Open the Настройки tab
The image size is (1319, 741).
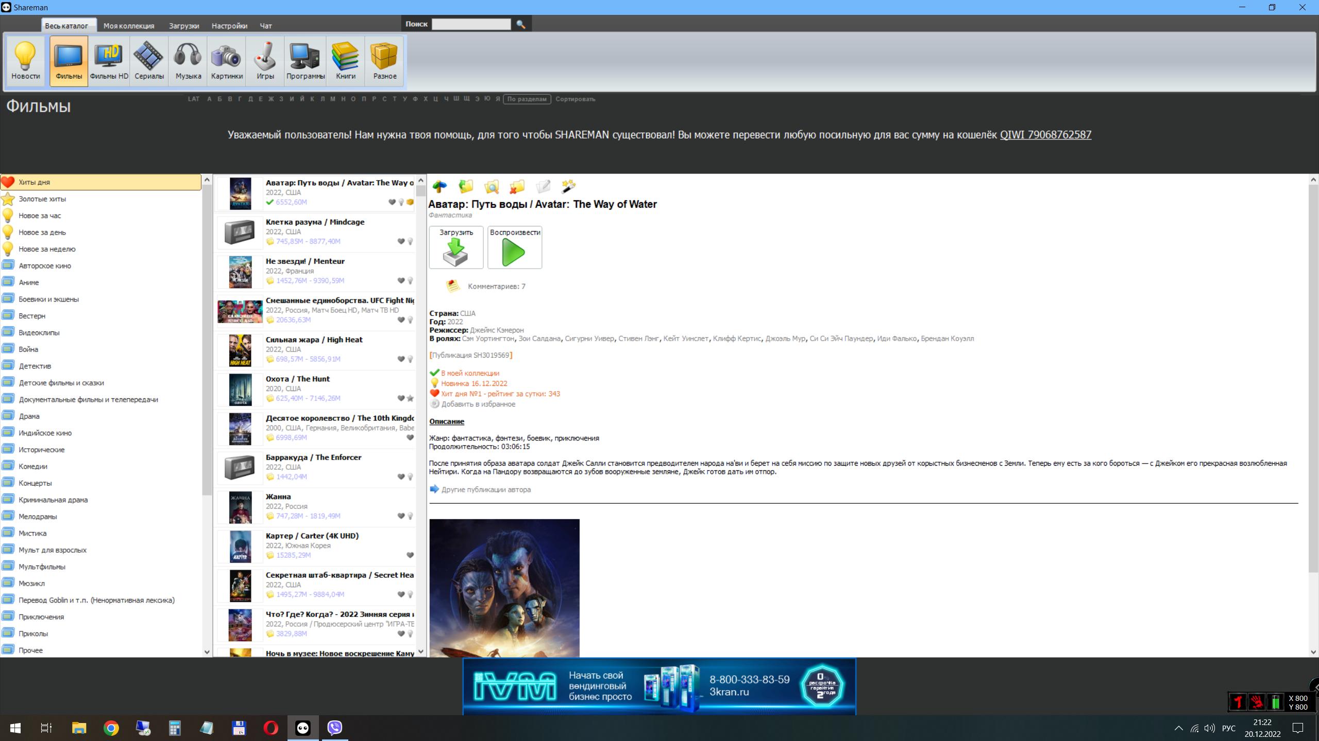coord(229,26)
